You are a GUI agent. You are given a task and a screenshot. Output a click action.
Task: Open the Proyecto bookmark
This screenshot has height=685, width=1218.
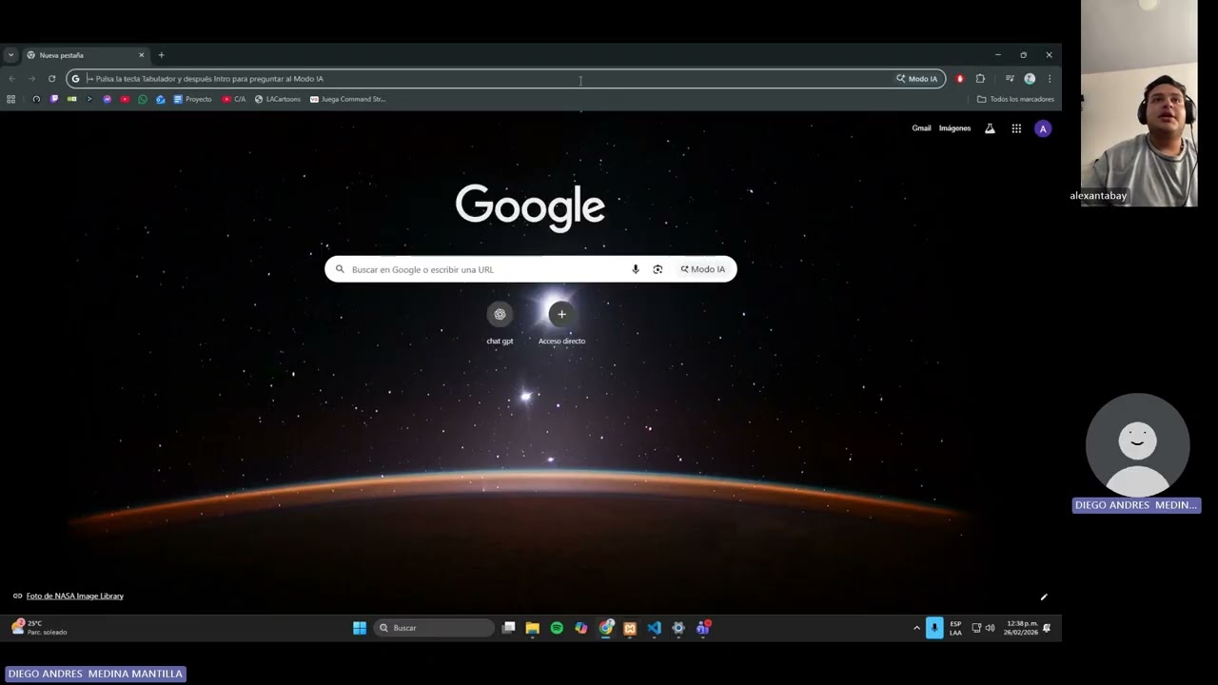click(x=192, y=99)
